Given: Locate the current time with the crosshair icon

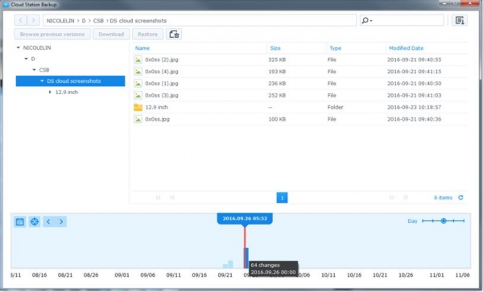Looking at the screenshot, I should 34,221.
